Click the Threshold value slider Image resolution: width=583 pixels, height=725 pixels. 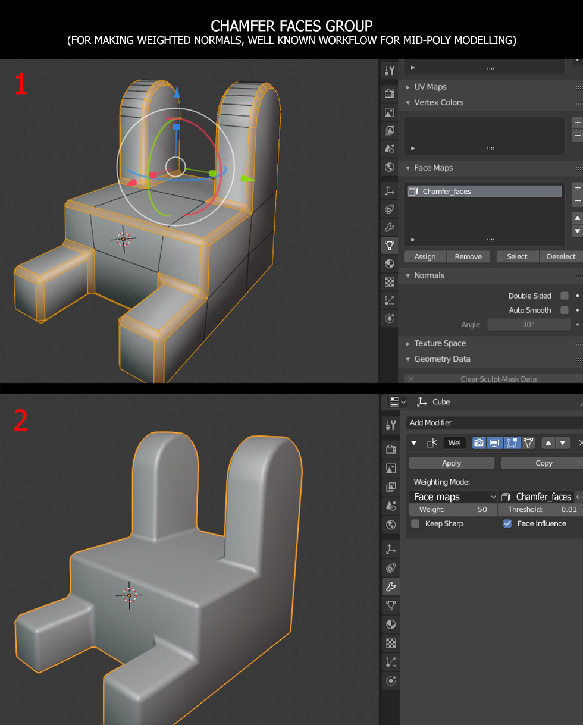540,510
